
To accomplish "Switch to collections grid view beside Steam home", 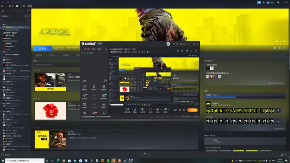I will (x=28, y=11).
